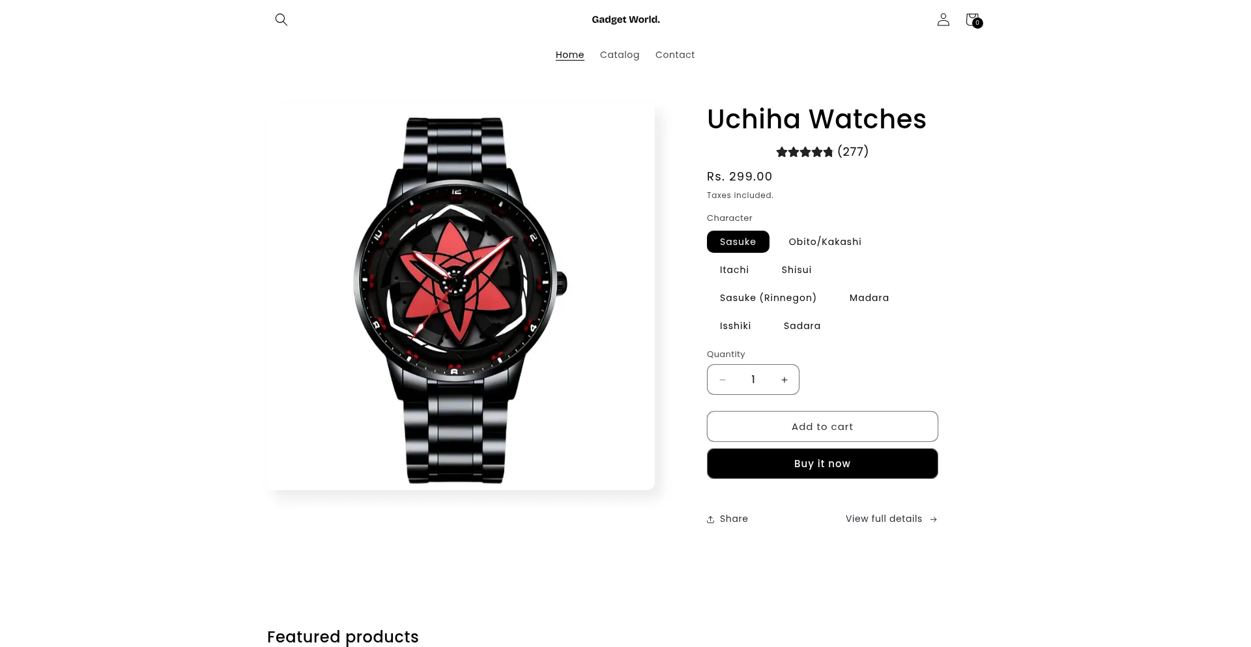Select the Obito/Kakashi character option
1251x647 pixels.
point(825,242)
